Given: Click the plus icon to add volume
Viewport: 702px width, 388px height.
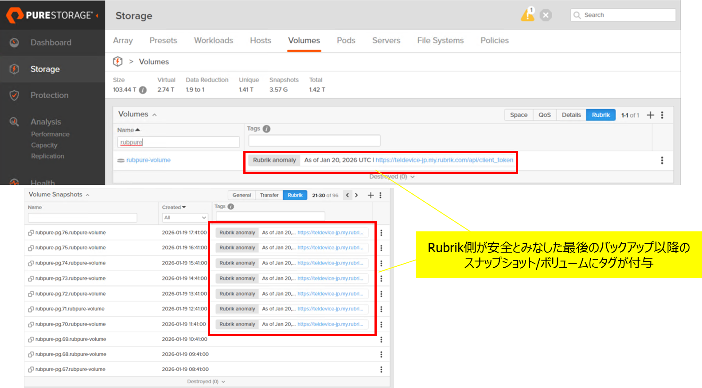Looking at the screenshot, I should tap(650, 115).
